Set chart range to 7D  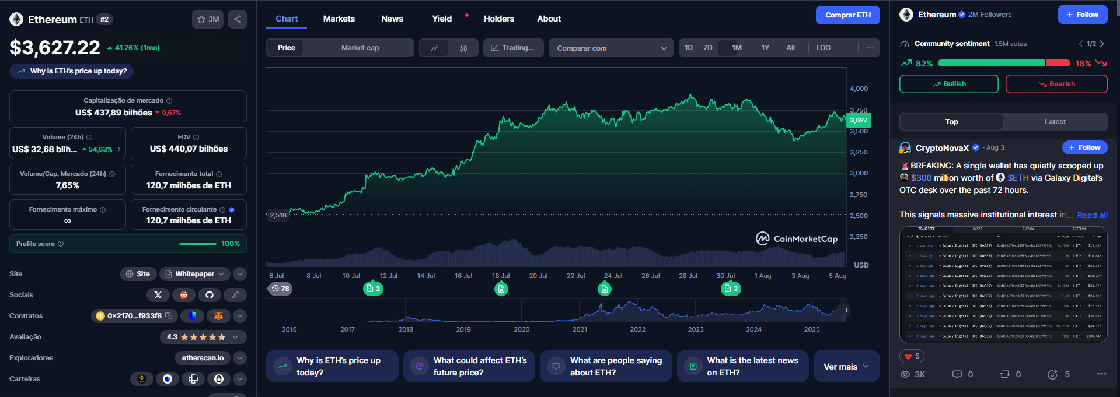[708, 48]
